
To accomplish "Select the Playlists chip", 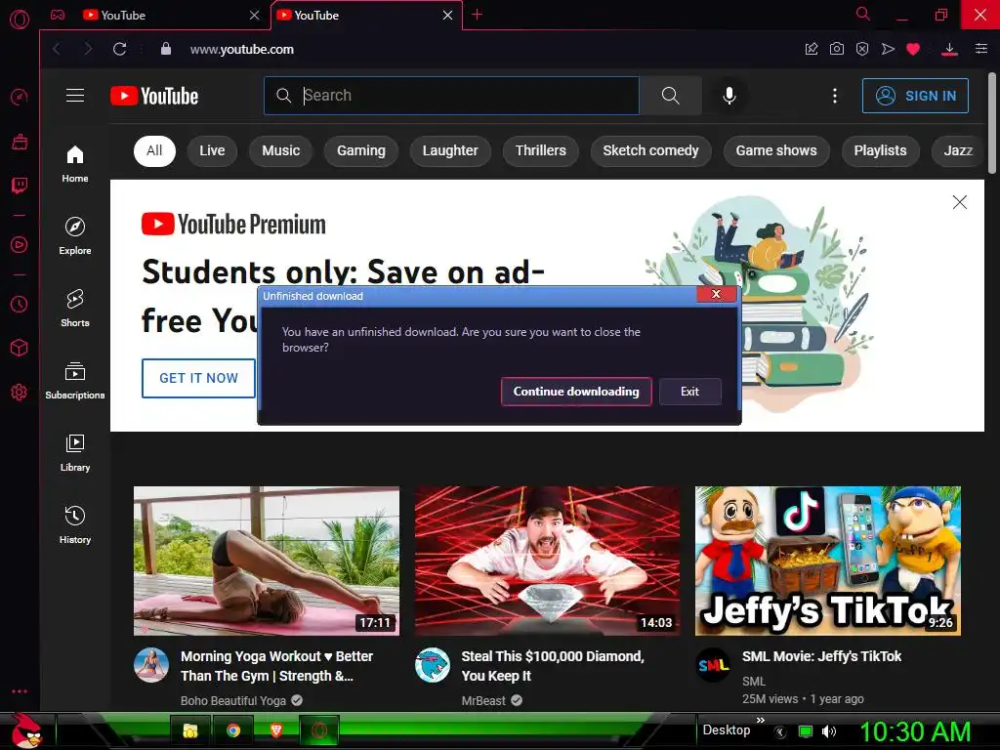I will point(880,150).
